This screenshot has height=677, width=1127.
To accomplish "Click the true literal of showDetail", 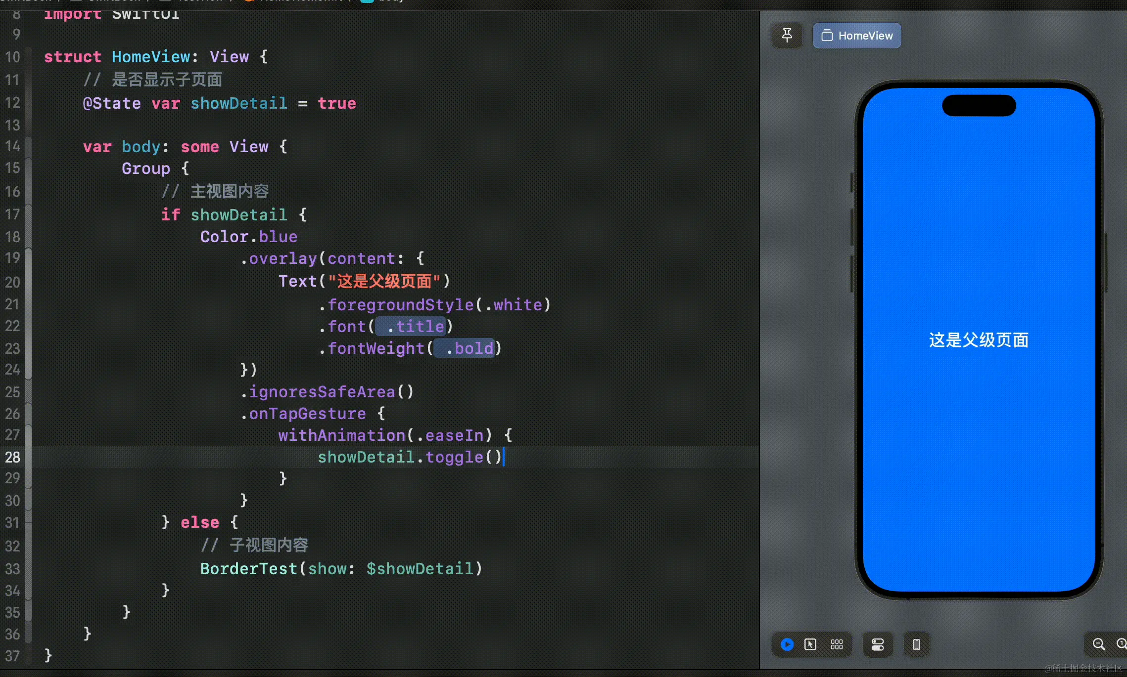I will coord(336,103).
